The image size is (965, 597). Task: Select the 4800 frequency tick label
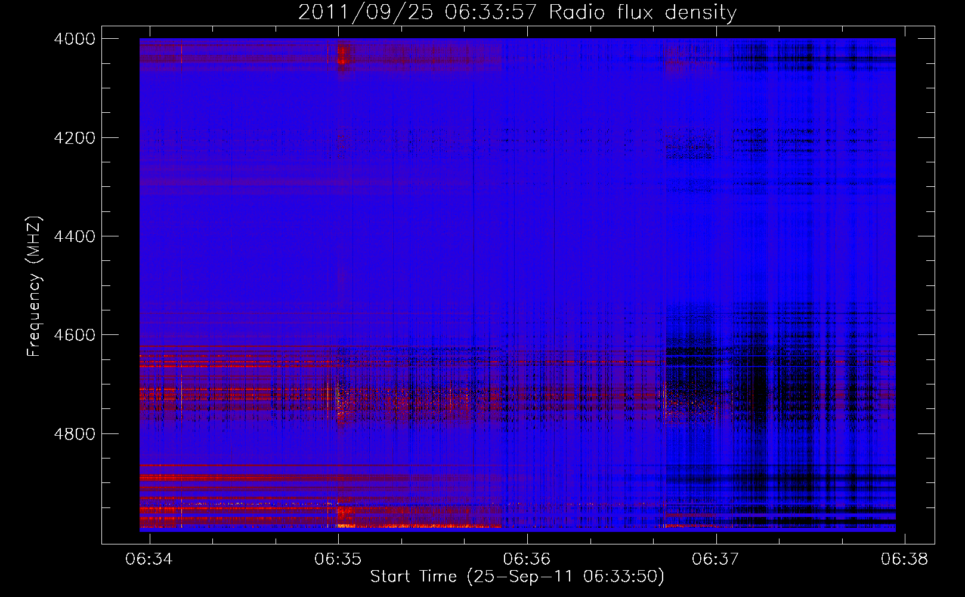pyautogui.click(x=75, y=434)
